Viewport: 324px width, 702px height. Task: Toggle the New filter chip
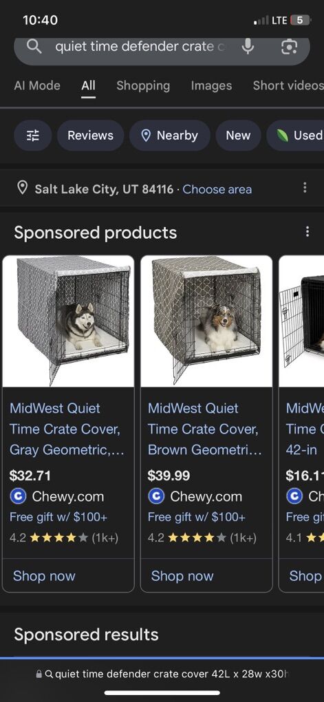238,135
